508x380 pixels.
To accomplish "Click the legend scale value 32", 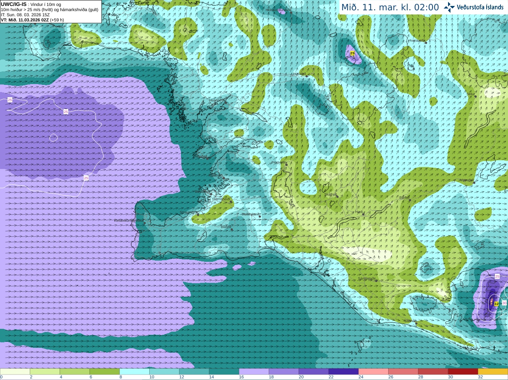I will [480, 377].
